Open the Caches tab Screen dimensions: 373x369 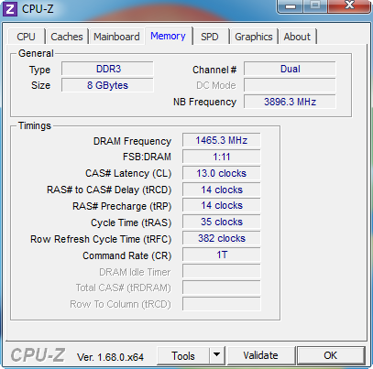[67, 37]
